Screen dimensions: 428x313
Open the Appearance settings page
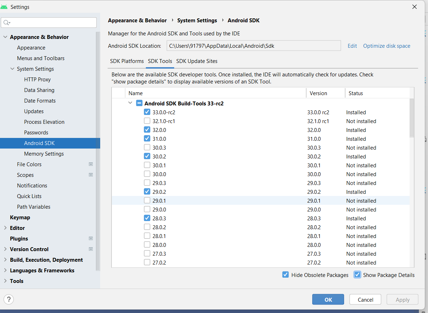coord(31,47)
